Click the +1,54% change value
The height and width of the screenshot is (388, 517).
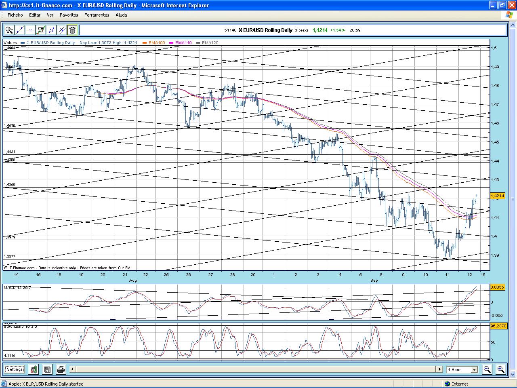point(337,30)
